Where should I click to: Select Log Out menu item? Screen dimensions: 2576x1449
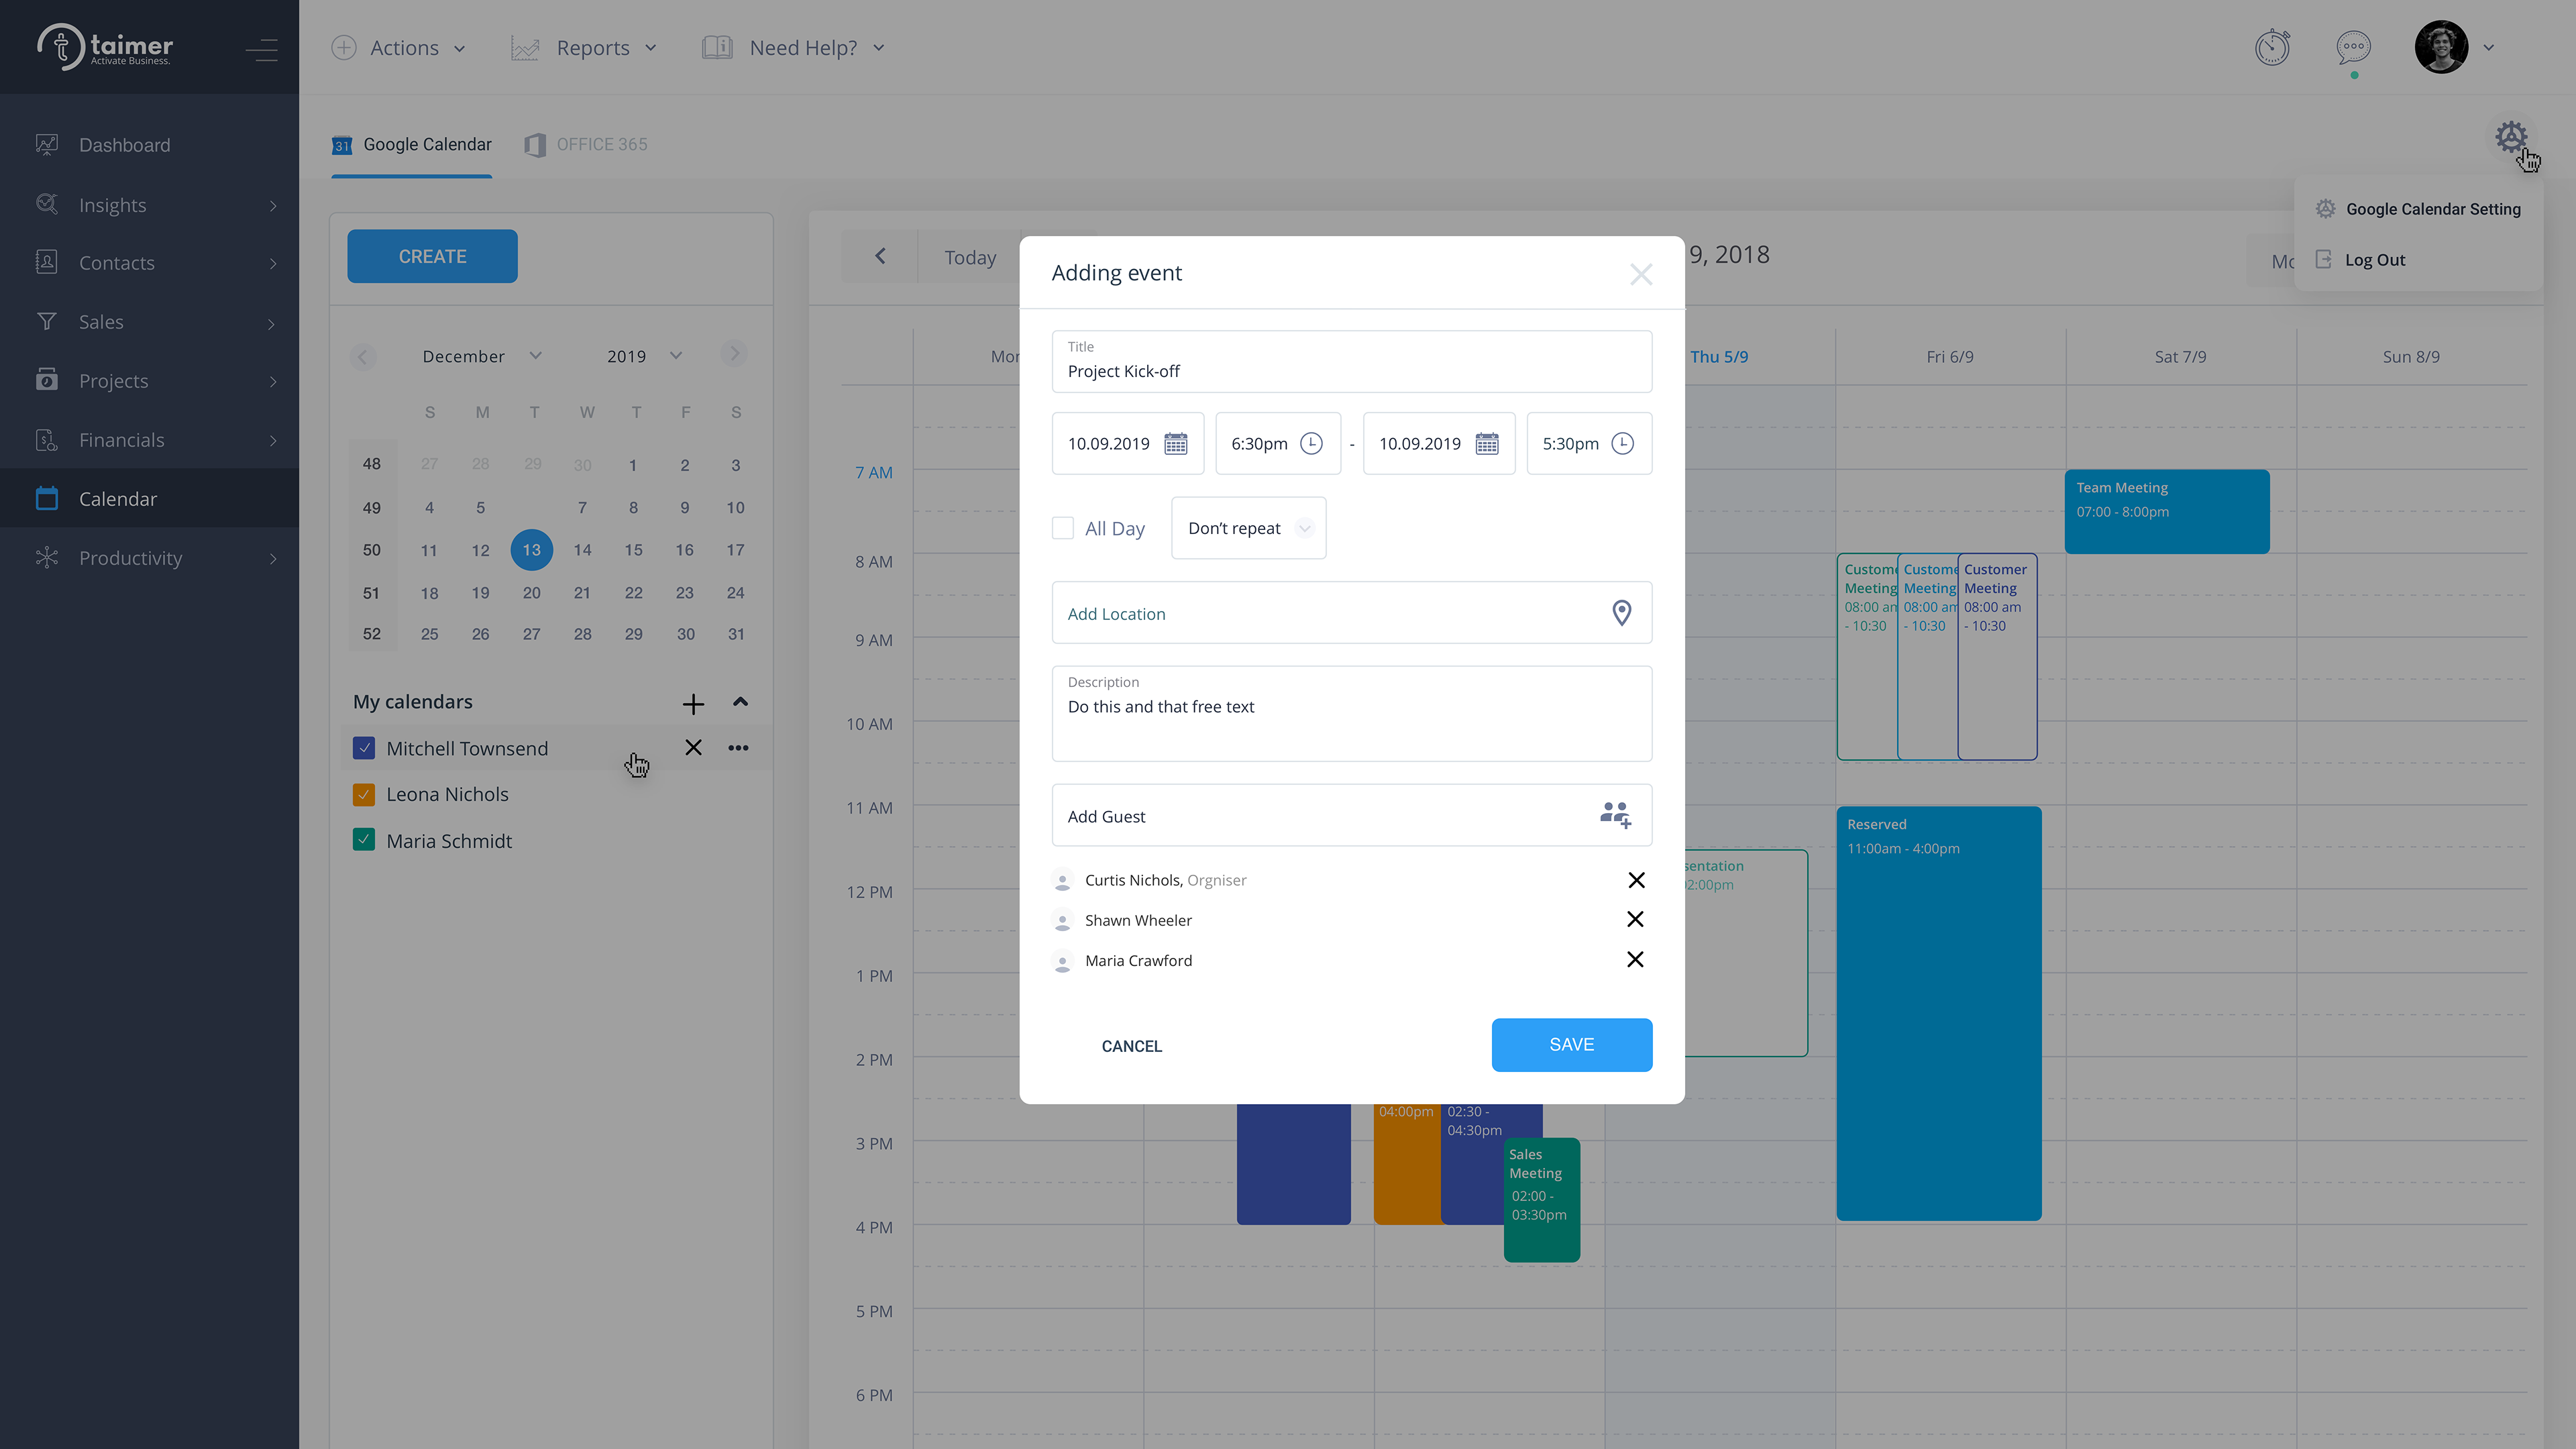[2360, 260]
